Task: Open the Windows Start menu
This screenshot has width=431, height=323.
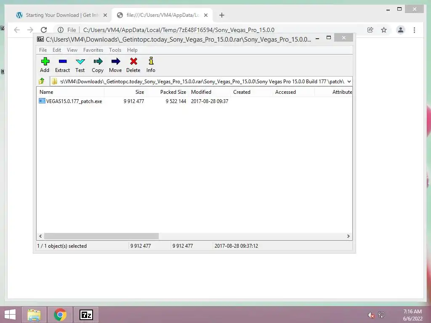Action: pyautogui.click(x=10, y=315)
